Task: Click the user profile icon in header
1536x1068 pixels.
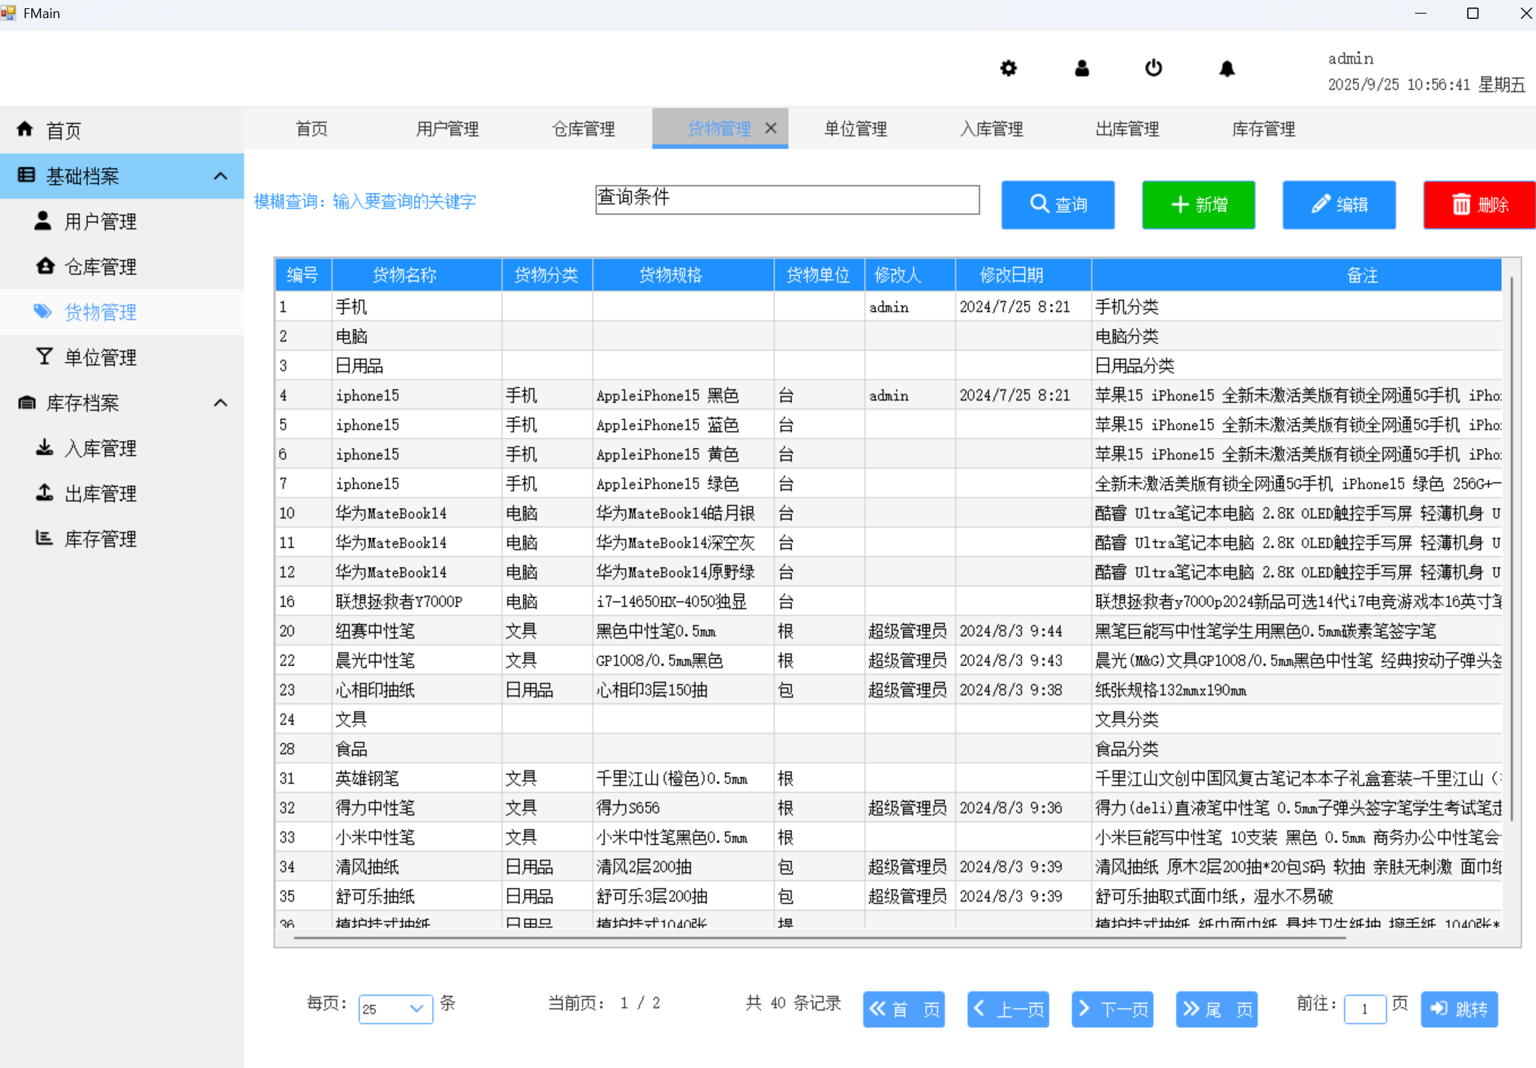Action: coord(1082,69)
